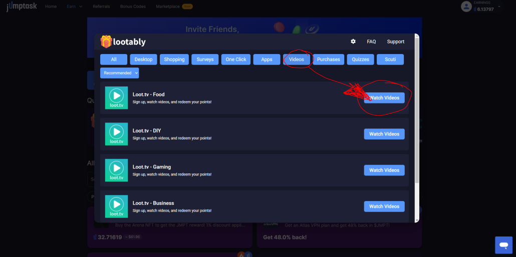Click the Get 48.0% back! text
The height and width of the screenshot is (257, 516).
click(x=285, y=237)
